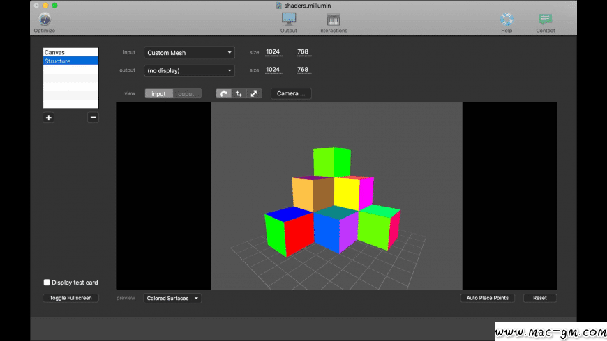Select the move axes view tool
607x341 pixels.
pos(239,93)
